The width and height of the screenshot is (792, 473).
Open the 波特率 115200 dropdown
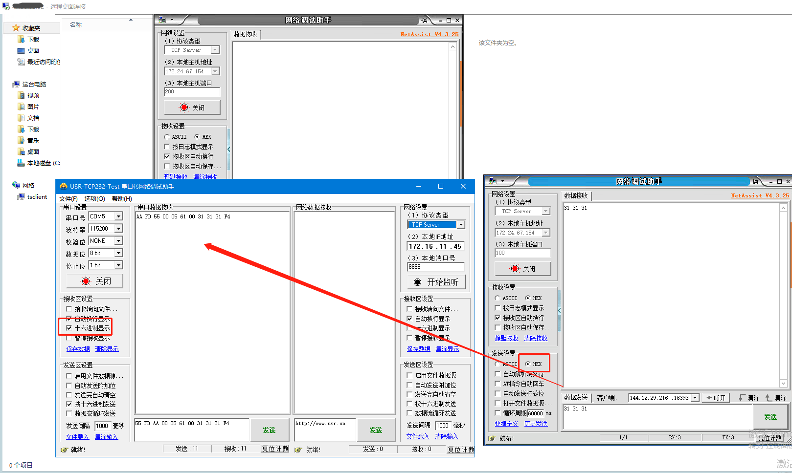(118, 229)
